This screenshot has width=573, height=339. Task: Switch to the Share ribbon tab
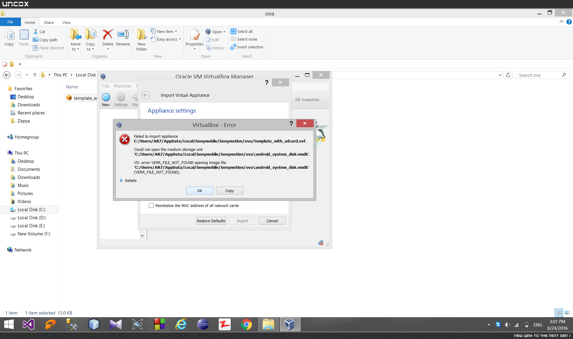pyautogui.click(x=49, y=22)
